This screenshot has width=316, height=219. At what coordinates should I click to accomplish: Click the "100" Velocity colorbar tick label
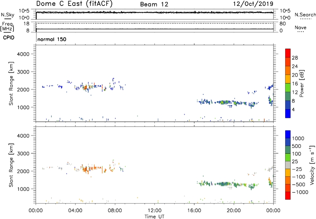(x=297, y=154)
